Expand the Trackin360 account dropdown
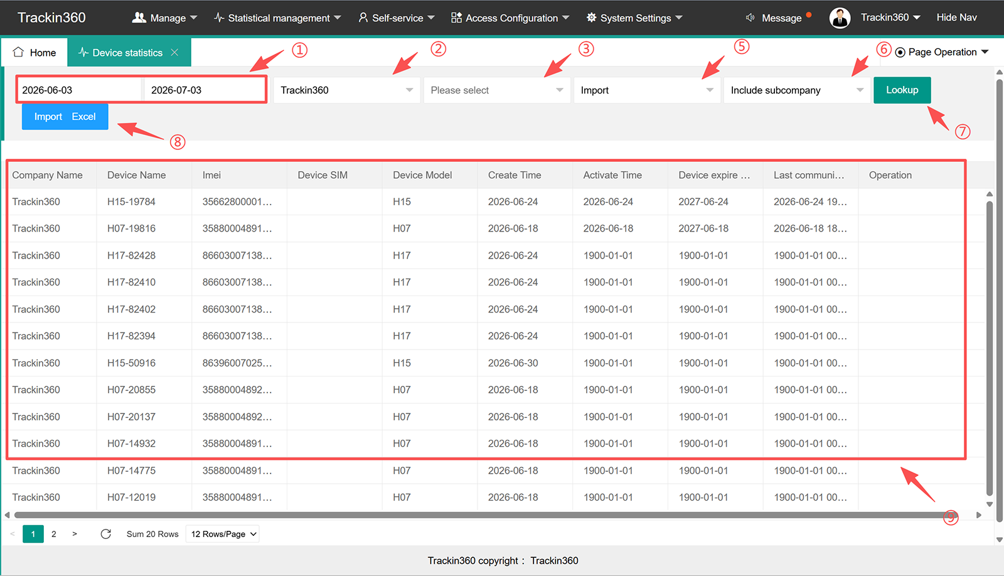This screenshot has width=1004, height=576. pyautogui.click(x=890, y=18)
